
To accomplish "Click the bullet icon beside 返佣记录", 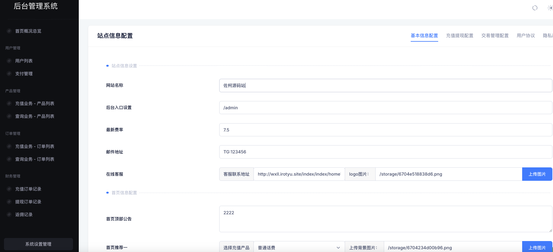I will (9, 215).
